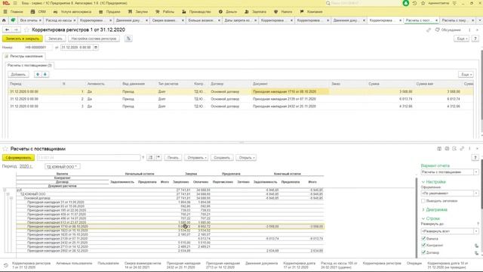Viewport: 483px width, 272px height.
Task: Click the 2020 г. period link
Action: (26, 166)
